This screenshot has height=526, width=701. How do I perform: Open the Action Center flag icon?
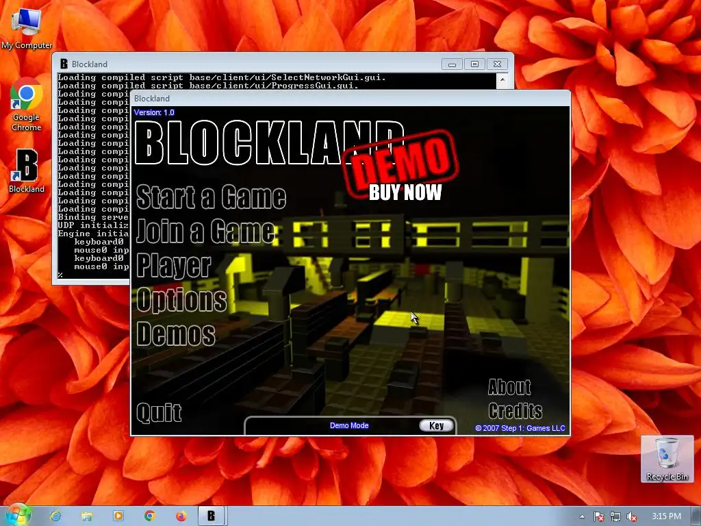[598, 516]
